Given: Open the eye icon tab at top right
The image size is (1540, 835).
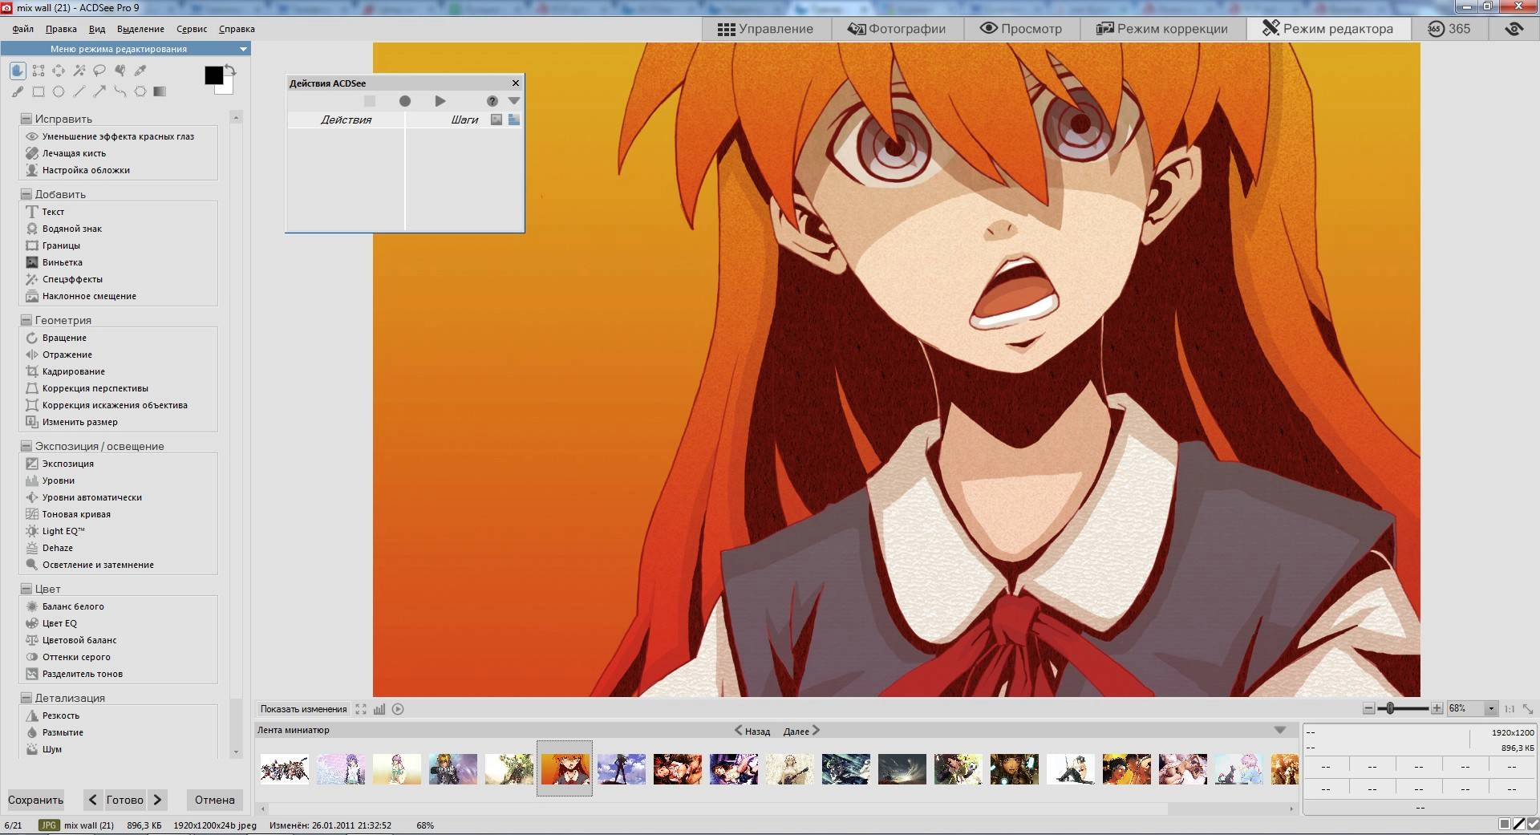Looking at the screenshot, I should pos(1514,29).
